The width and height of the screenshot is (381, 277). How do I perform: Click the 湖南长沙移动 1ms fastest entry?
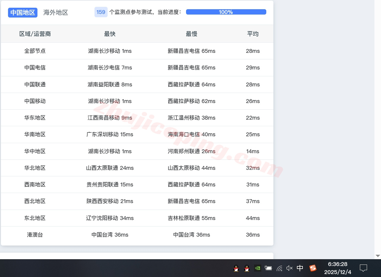click(110, 51)
